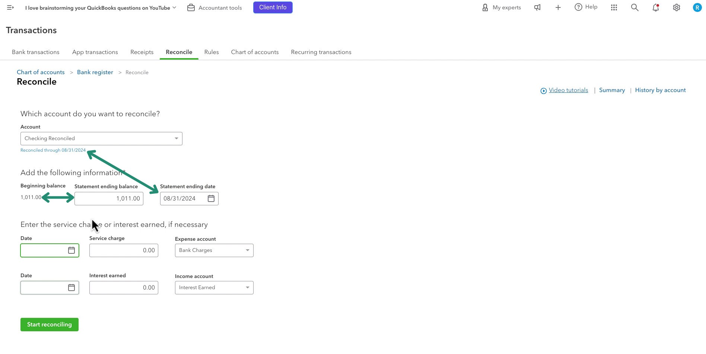Follow the Chart of accounts breadcrumb link
706x354 pixels.
(41, 72)
